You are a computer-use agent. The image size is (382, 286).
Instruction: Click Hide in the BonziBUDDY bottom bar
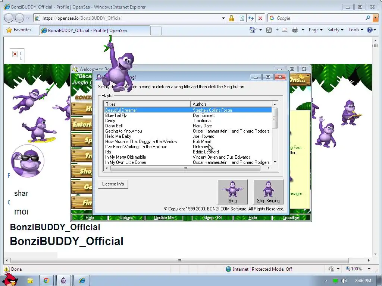click(253, 217)
